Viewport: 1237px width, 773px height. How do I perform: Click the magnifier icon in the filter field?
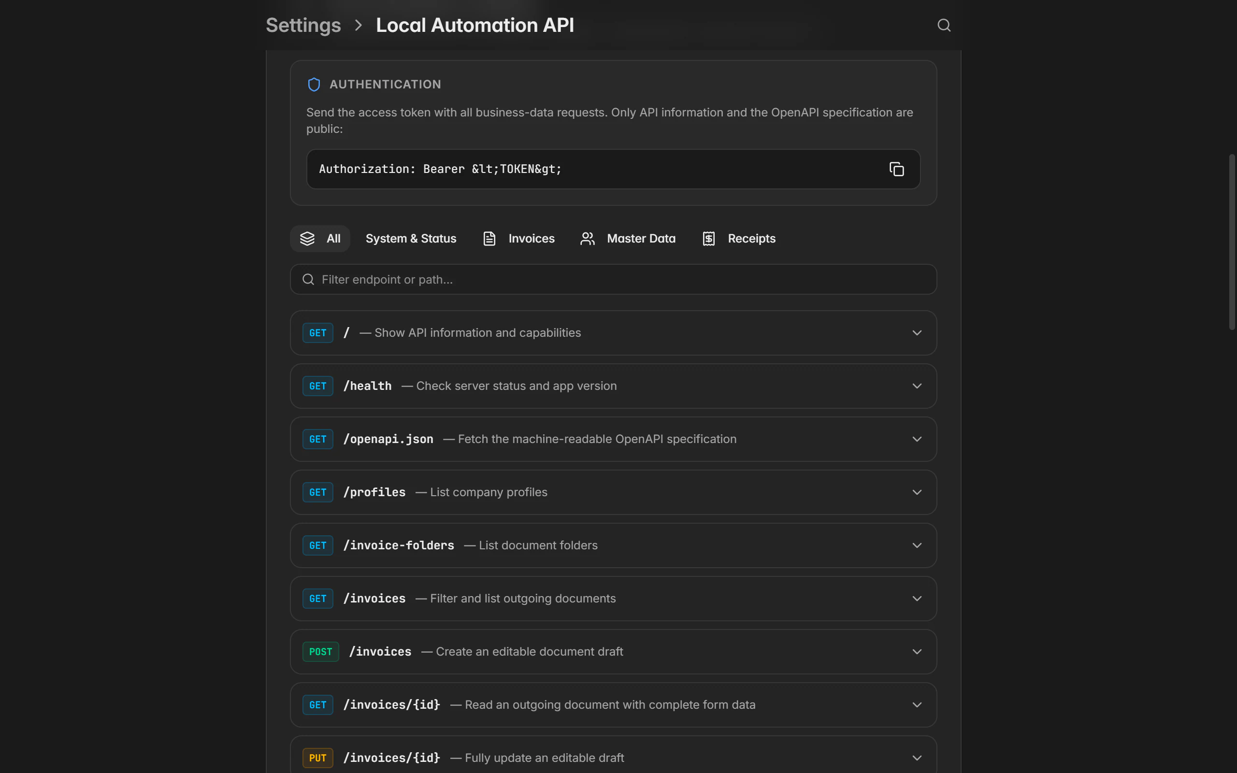(308, 279)
